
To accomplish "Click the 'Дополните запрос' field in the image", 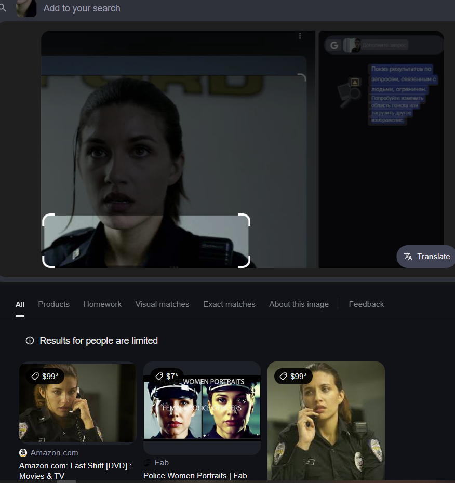I will (384, 45).
